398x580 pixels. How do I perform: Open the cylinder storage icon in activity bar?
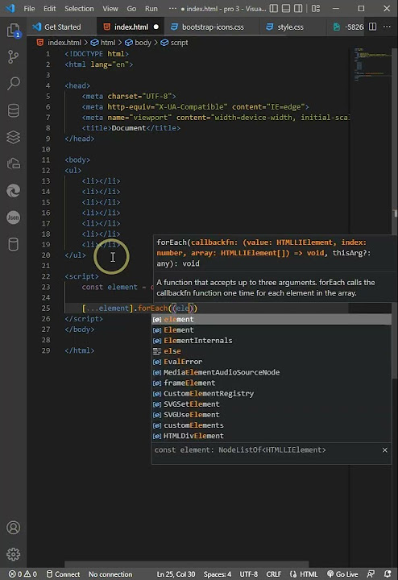click(14, 244)
